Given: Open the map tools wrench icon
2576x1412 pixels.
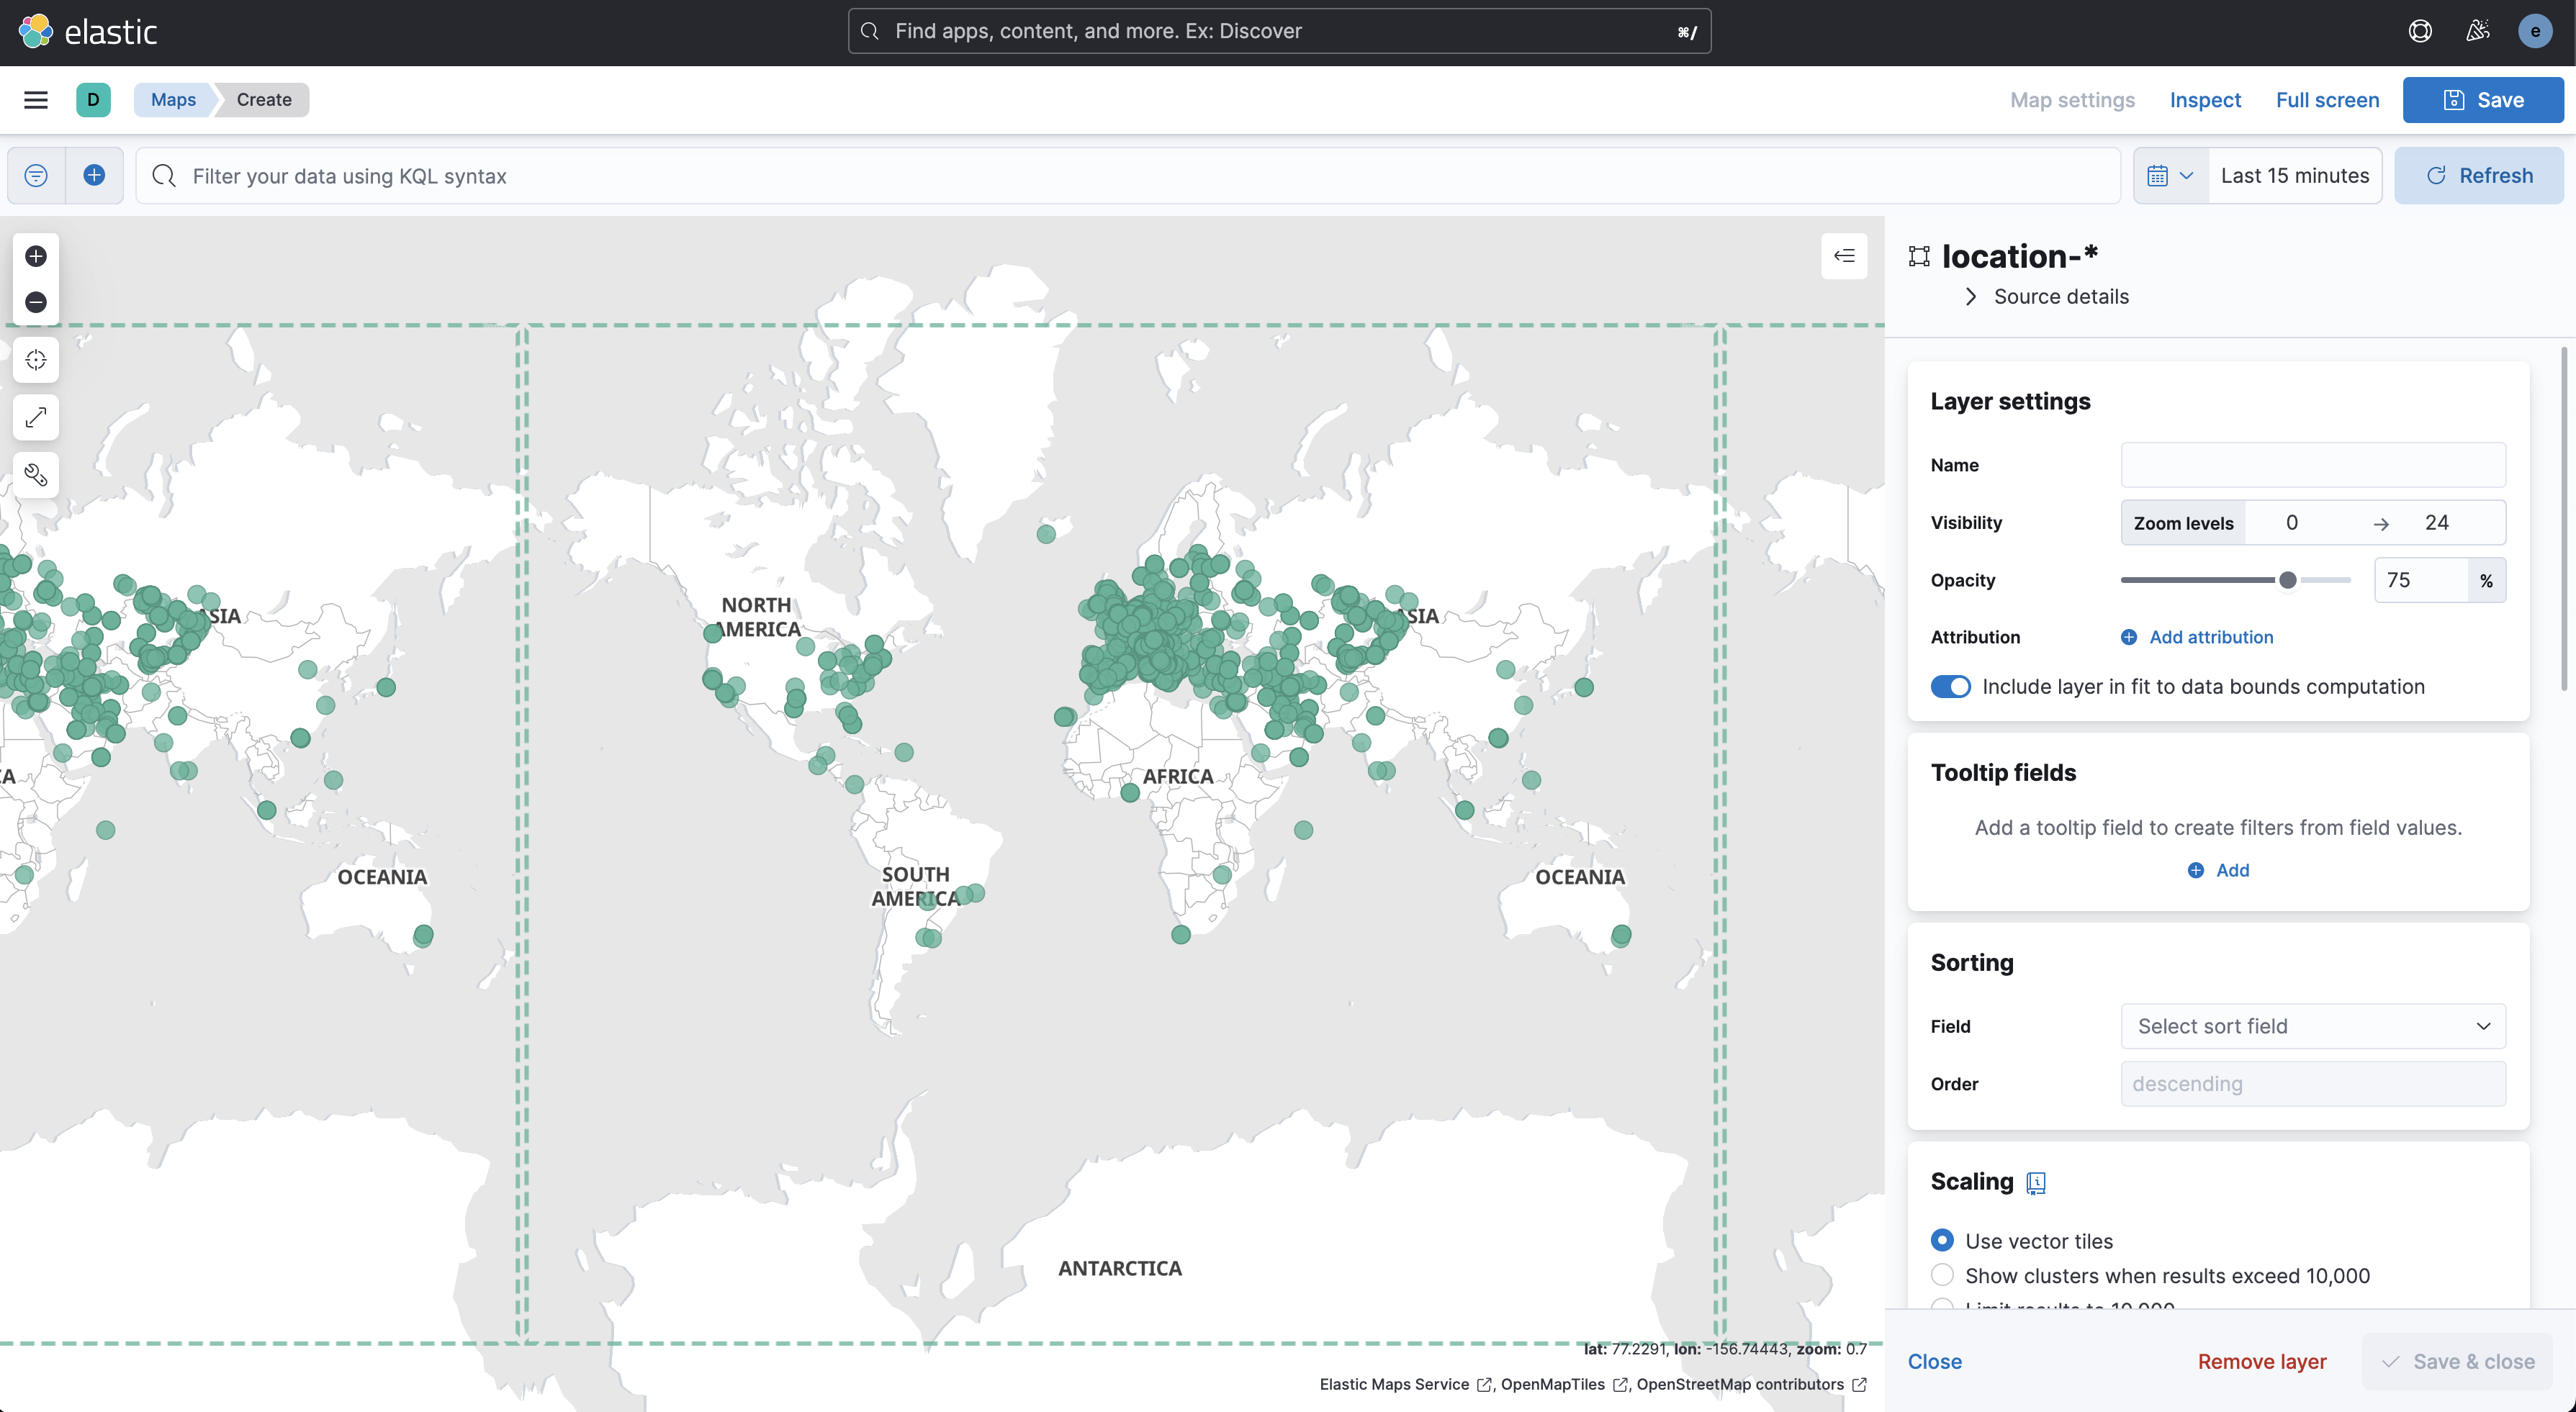Looking at the screenshot, I should [36, 475].
